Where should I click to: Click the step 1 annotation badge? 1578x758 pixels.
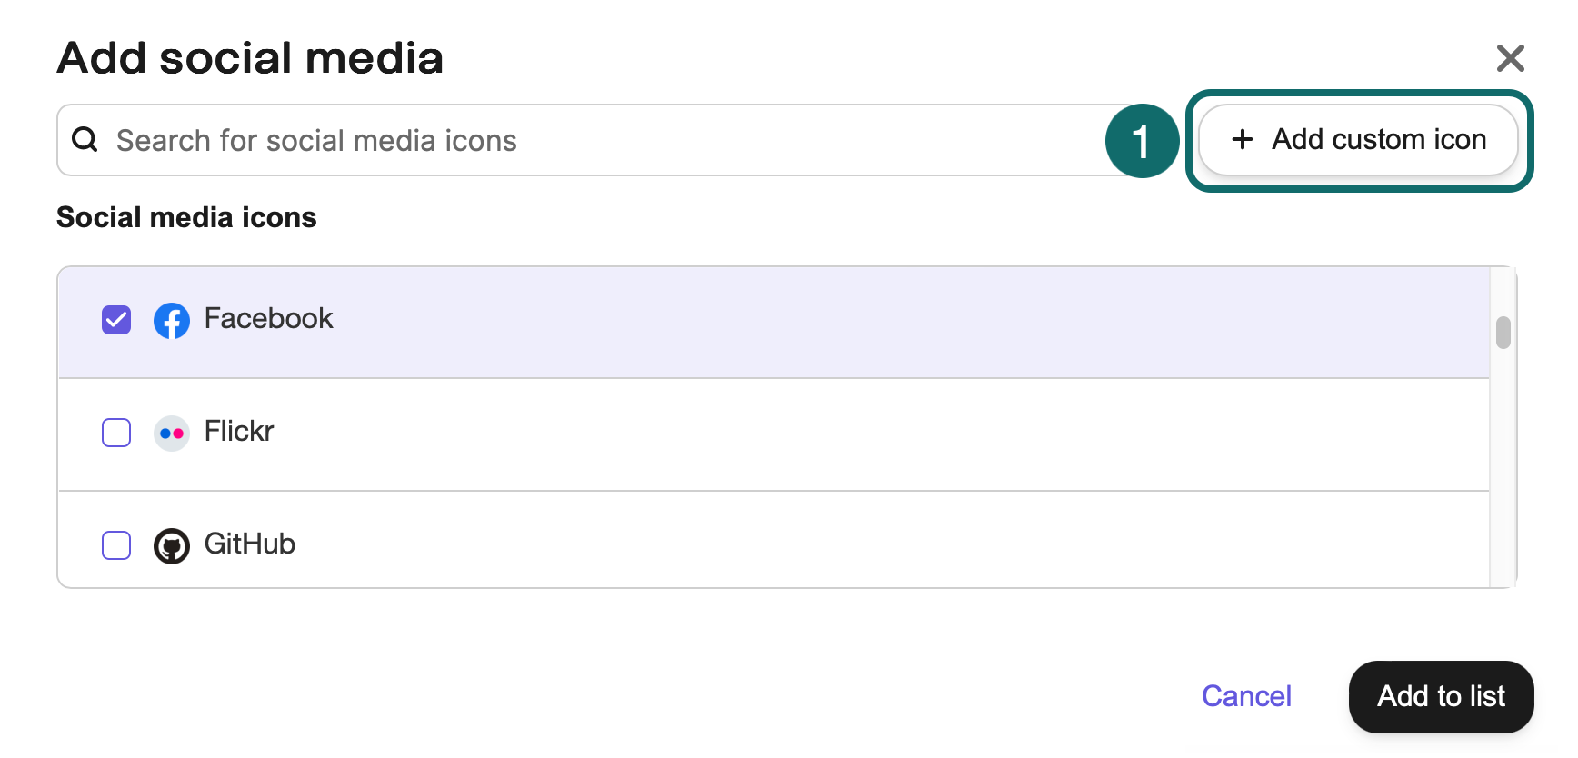[x=1142, y=140]
